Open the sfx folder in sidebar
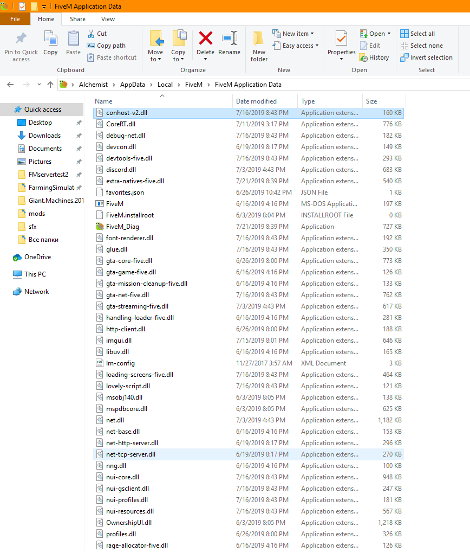470x552 pixels. [27, 227]
